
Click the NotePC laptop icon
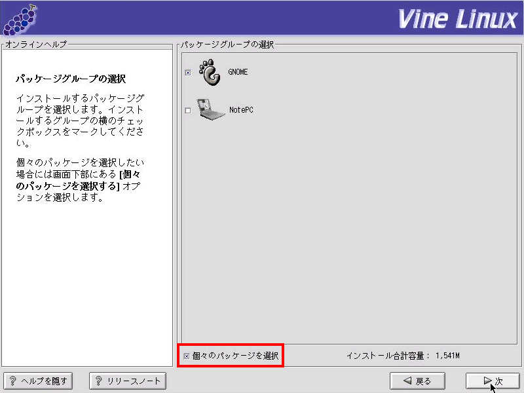click(x=210, y=109)
